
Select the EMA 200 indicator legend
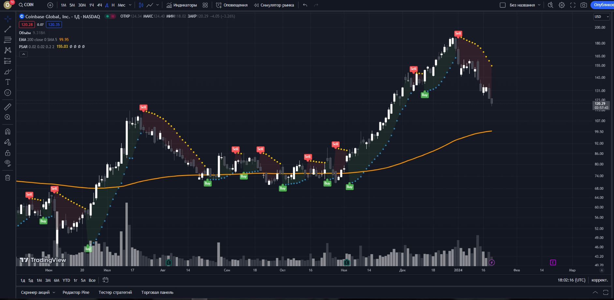(44, 40)
